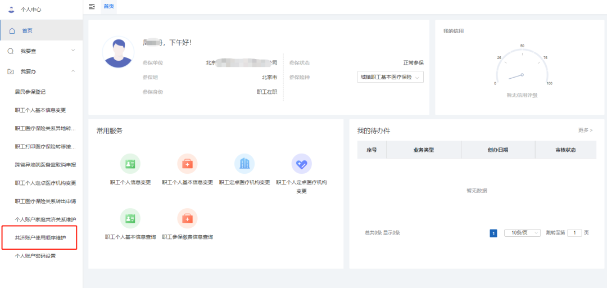Click 首页 in the left sidebar

[x=28, y=30]
